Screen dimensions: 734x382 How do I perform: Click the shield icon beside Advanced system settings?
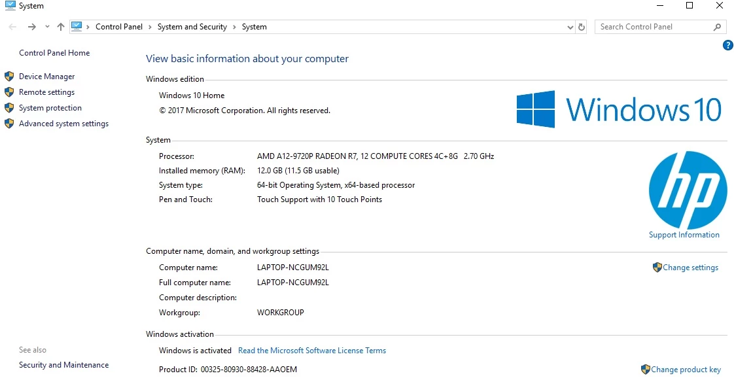pos(9,124)
